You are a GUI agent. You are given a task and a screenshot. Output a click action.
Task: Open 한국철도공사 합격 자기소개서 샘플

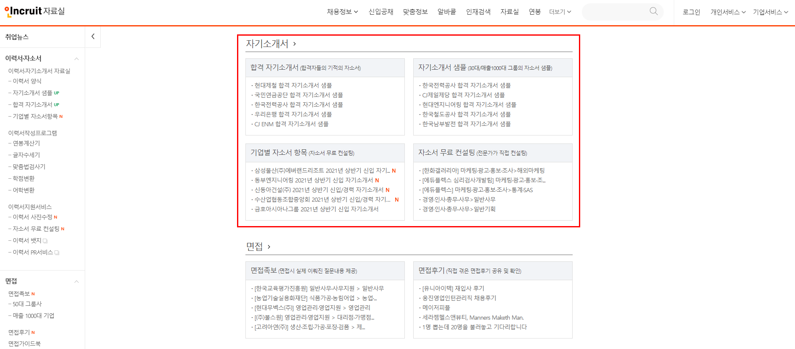[466, 114]
